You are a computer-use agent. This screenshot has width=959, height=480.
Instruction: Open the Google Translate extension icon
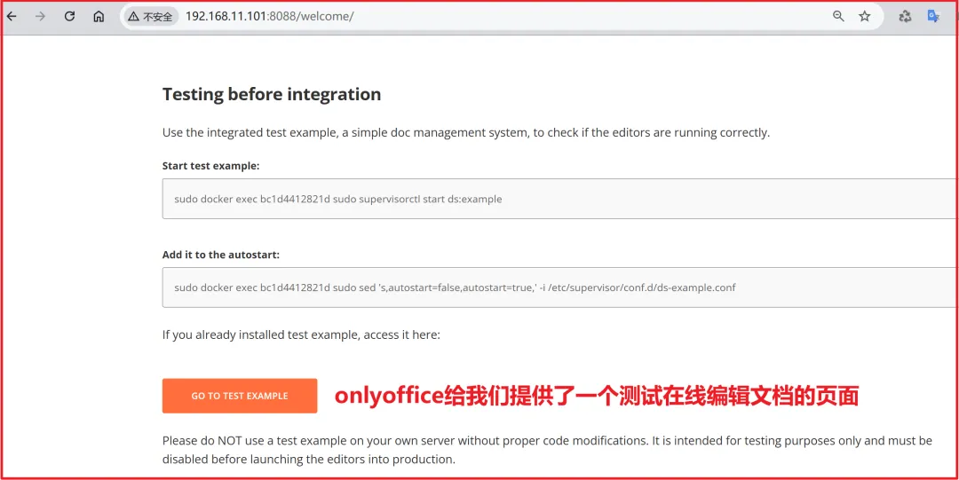click(x=933, y=17)
